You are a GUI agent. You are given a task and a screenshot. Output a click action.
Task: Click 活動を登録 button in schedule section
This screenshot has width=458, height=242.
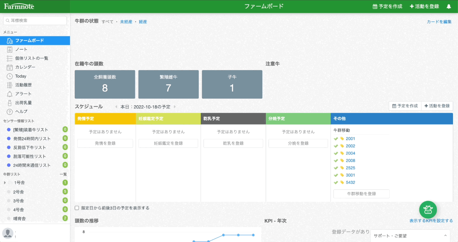pos(437,106)
